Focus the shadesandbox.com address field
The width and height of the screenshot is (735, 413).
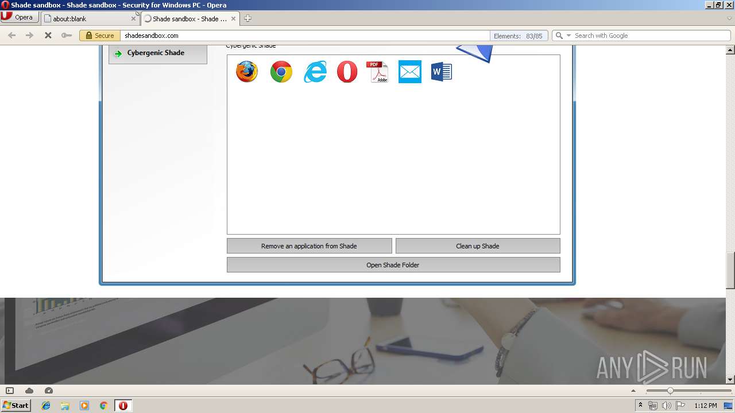click(304, 36)
